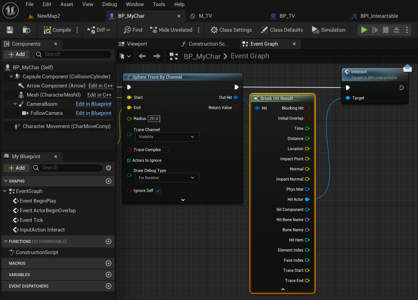Edit the Radius value field

click(x=154, y=119)
